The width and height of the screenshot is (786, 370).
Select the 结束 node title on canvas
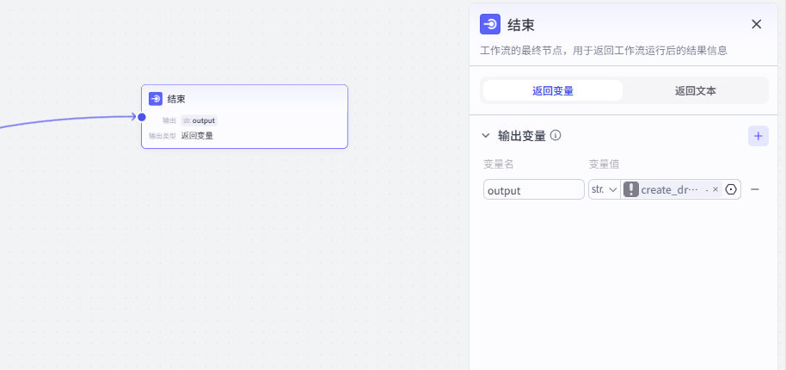point(176,99)
